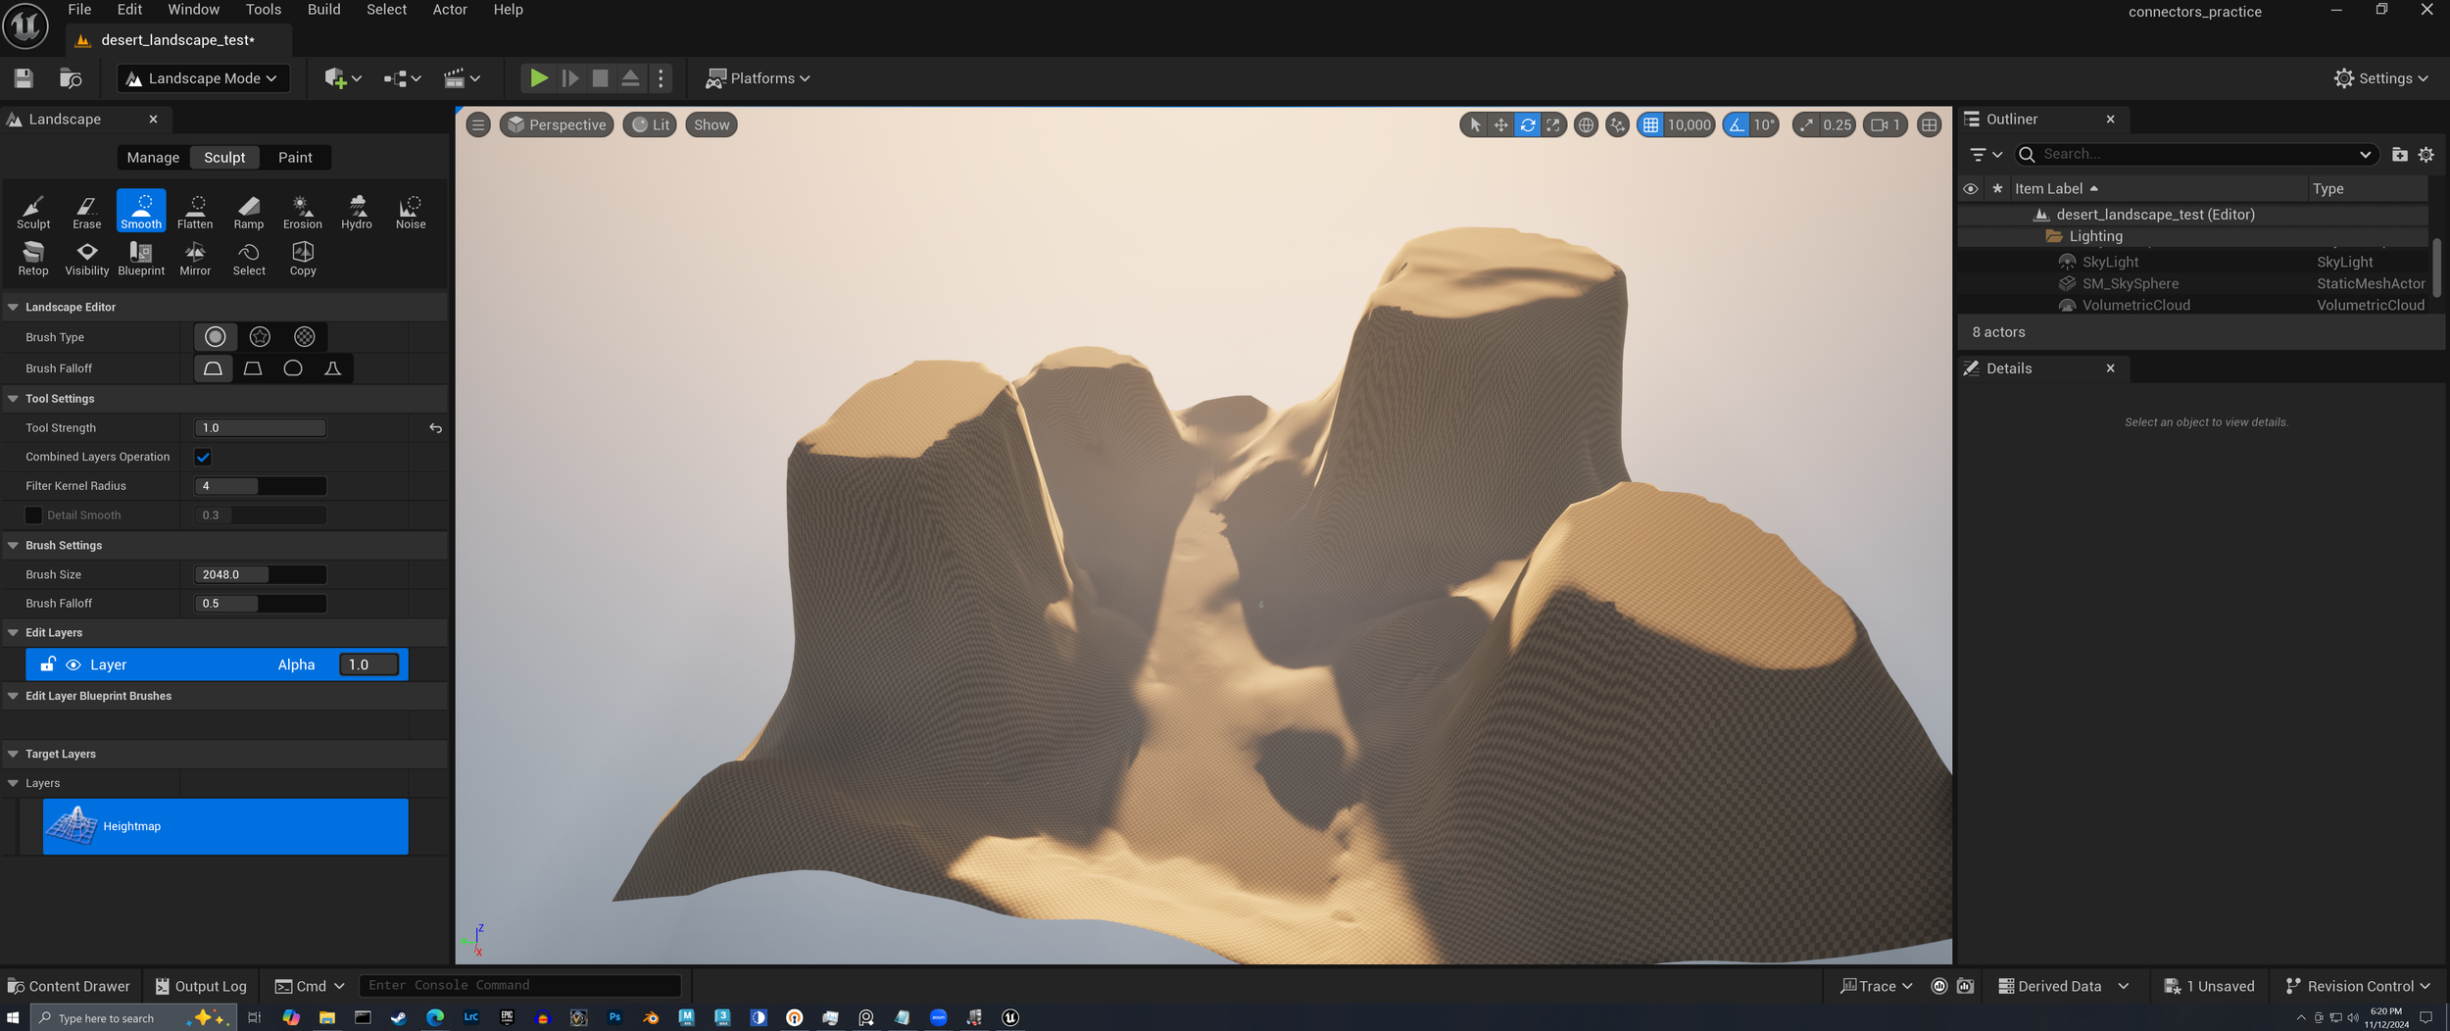Open the Revision Control dropdown
Screen dimensions: 2450x1031
[2358, 987]
